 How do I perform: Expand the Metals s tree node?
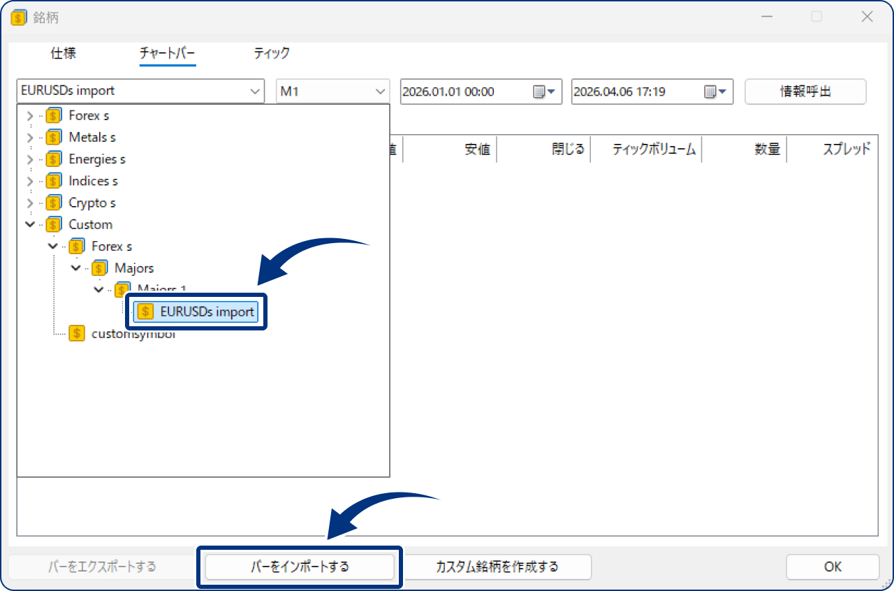[30, 138]
